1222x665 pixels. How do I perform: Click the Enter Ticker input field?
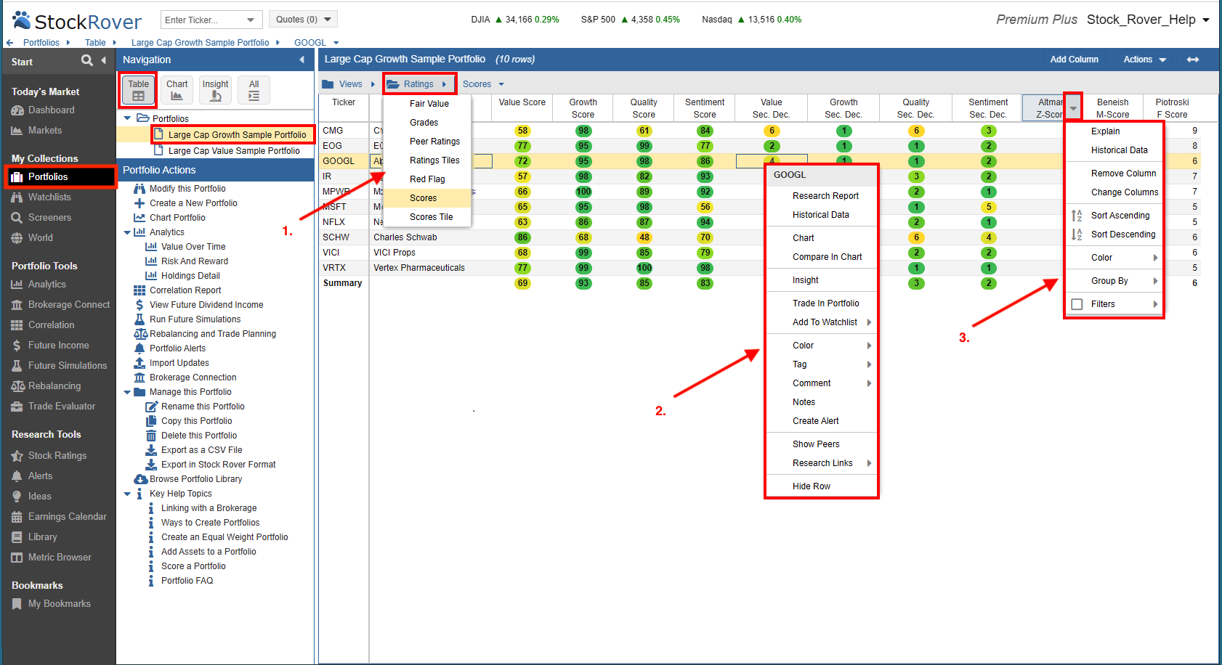click(203, 20)
